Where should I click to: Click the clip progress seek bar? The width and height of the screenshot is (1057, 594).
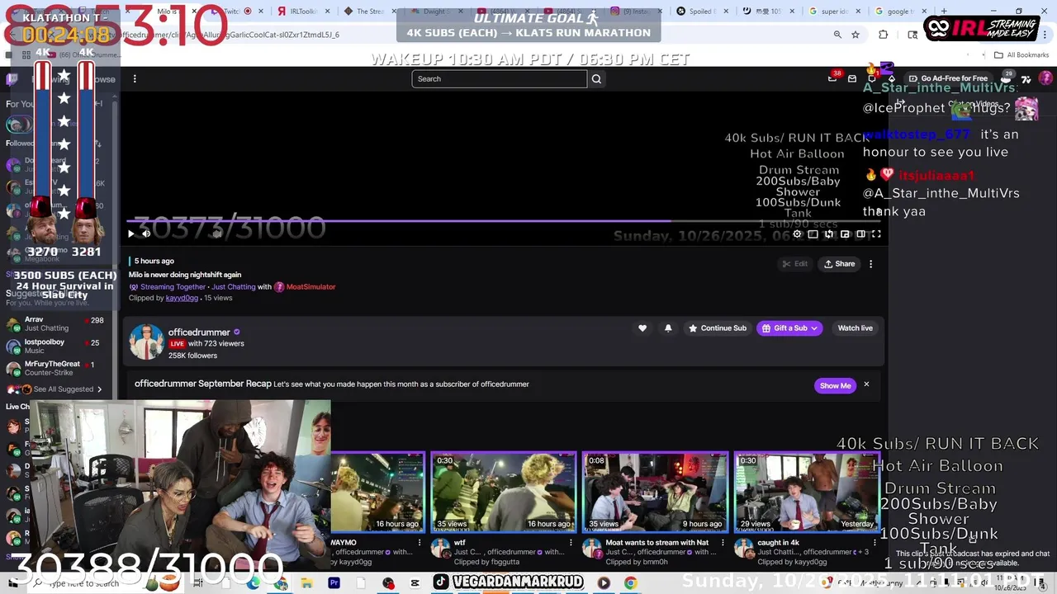coord(504,221)
